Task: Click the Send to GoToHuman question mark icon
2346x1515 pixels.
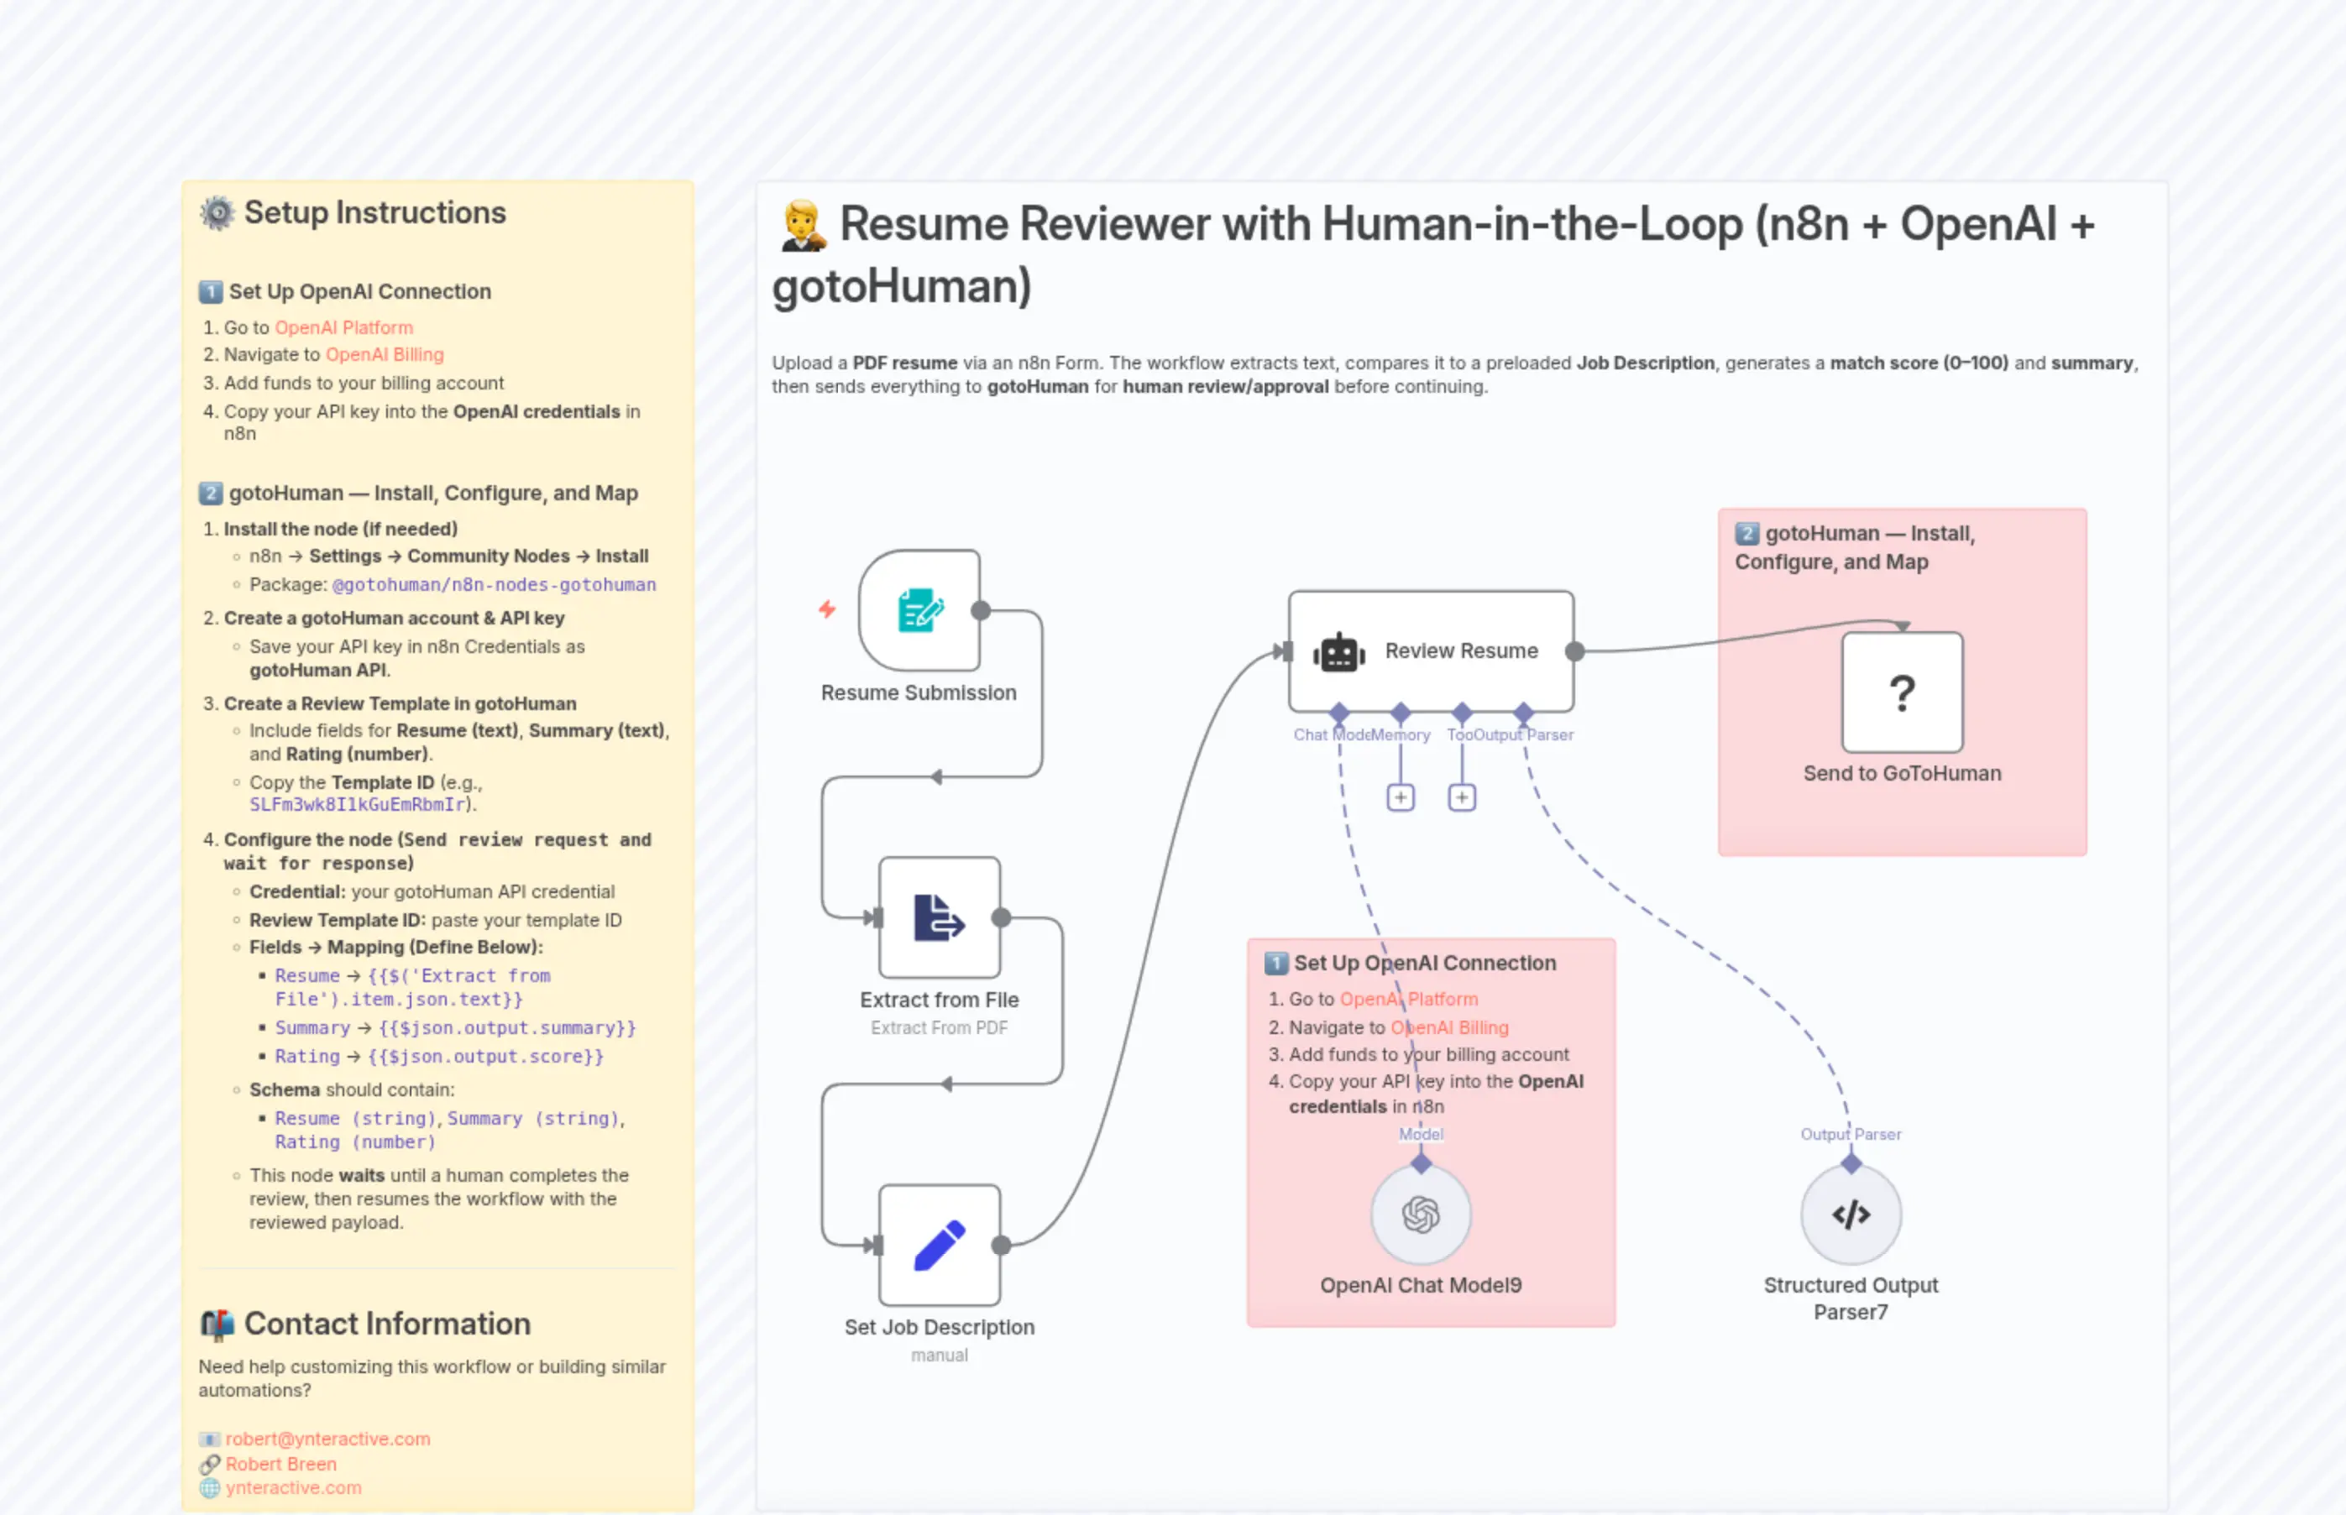Action: [1901, 692]
